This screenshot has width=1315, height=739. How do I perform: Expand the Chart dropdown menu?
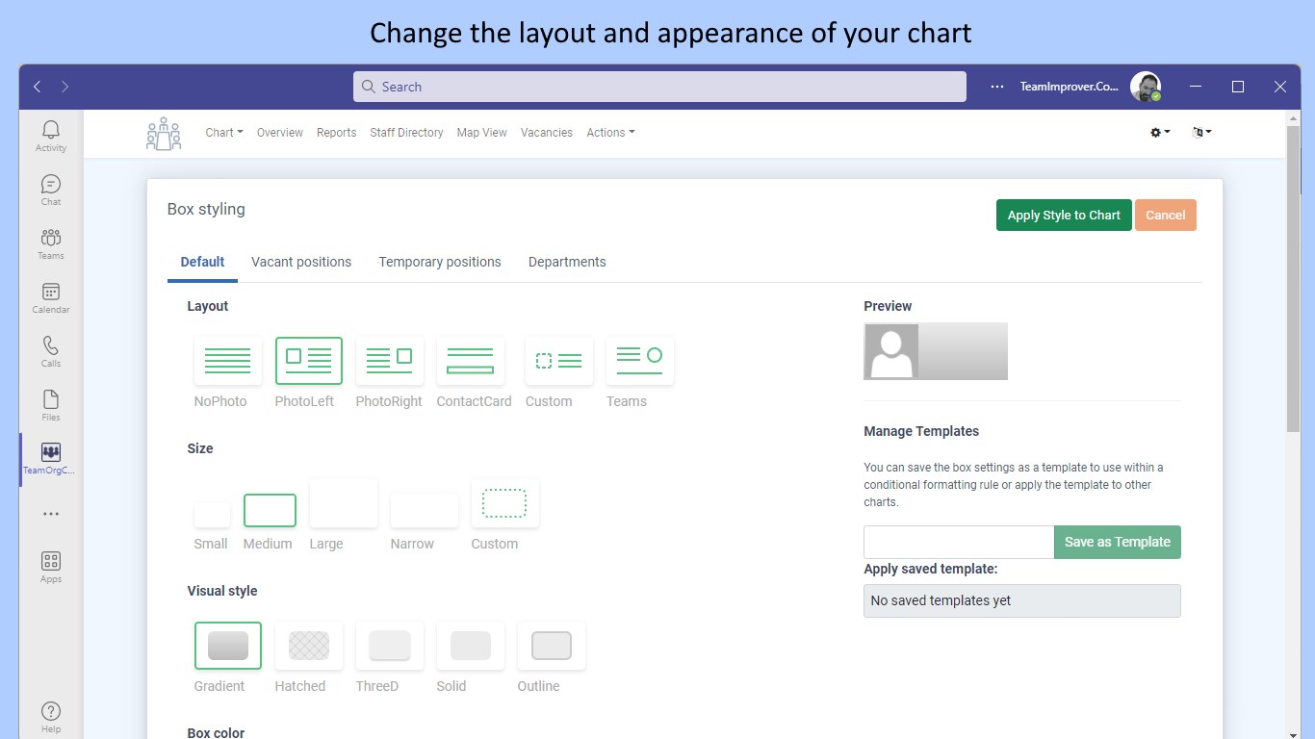(x=224, y=133)
